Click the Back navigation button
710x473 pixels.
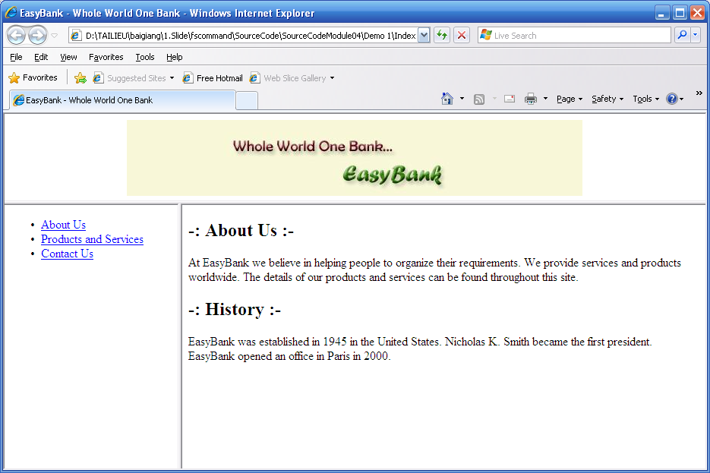click(16, 35)
